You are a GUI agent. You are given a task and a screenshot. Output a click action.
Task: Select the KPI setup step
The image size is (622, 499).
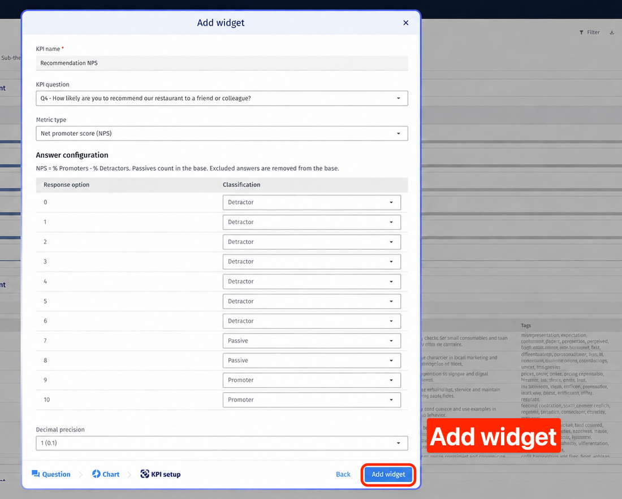[x=161, y=474]
